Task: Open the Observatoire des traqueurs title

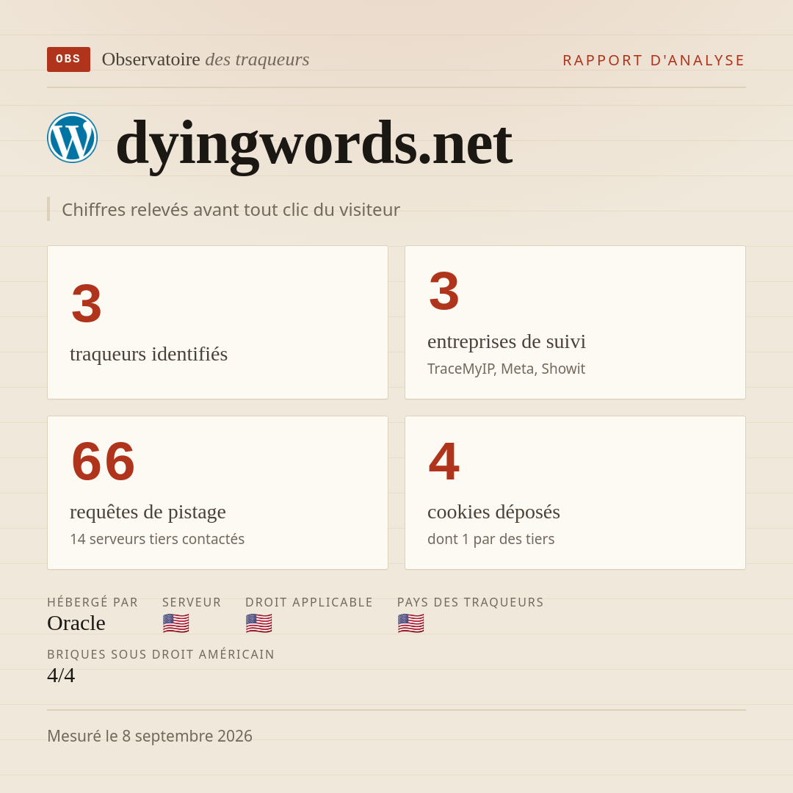Action: coord(206,59)
